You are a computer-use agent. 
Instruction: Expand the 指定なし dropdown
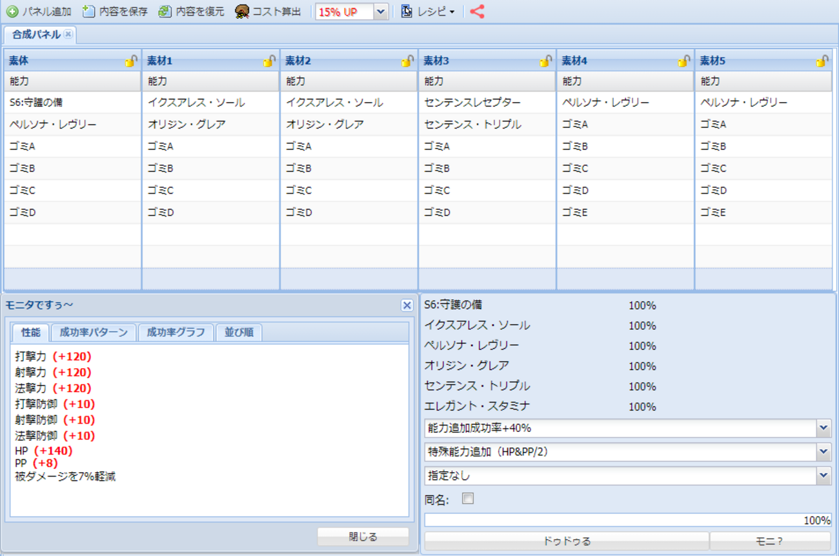click(823, 476)
